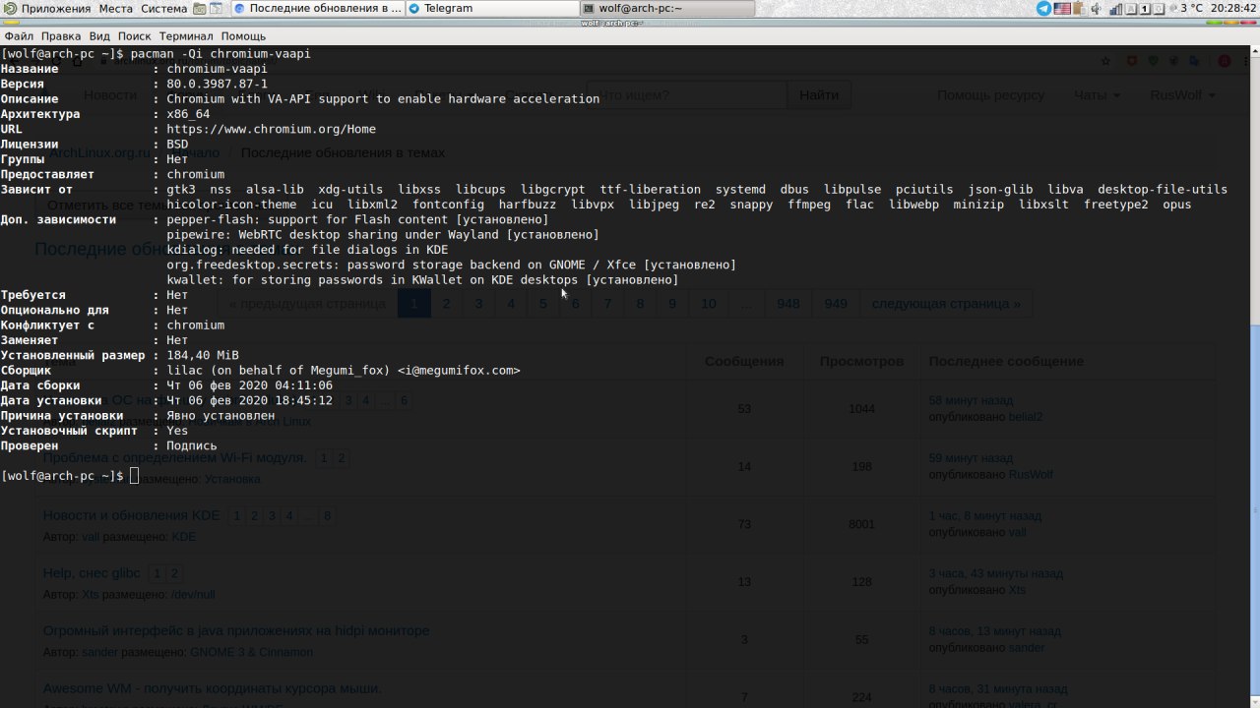Click the build date 'Чт 06 фев 2020 04:11:06'
Image resolution: width=1260 pixels, height=708 pixels.
click(x=249, y=385)
